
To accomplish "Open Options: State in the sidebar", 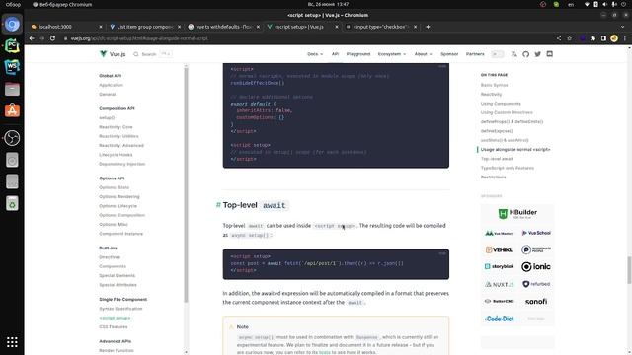I will pos(115,187).
